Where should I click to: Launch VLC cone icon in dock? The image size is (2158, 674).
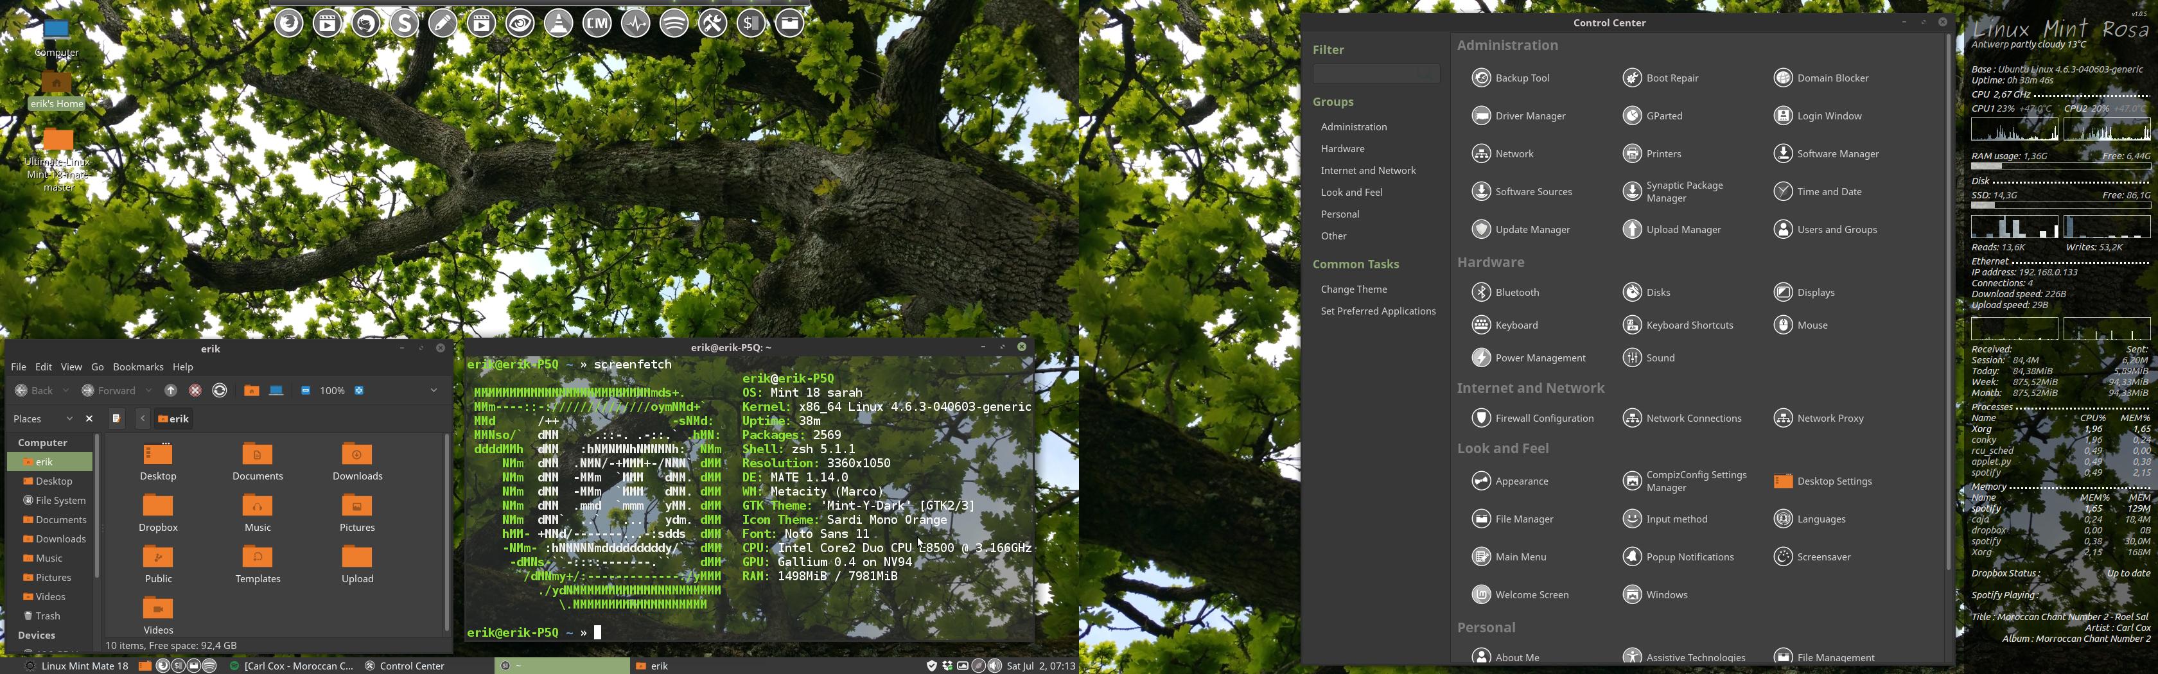coord(559,24)
